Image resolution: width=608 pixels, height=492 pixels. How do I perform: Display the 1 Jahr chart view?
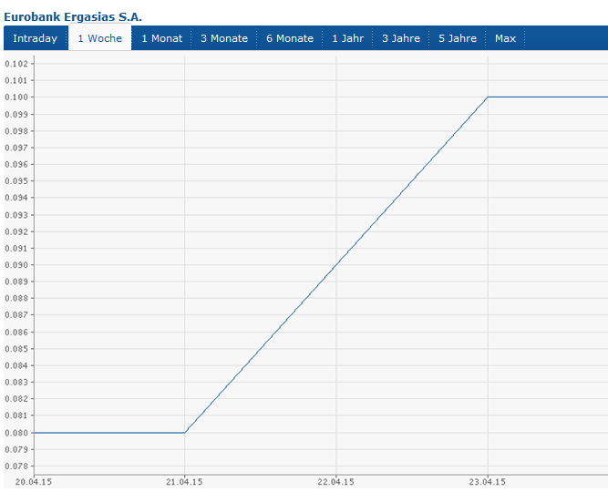click(x=347, y=38)
